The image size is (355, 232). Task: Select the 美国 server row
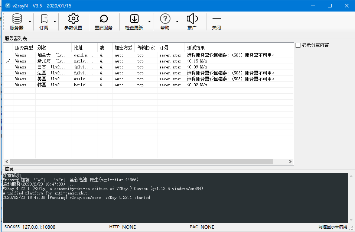tap(148, 79)
